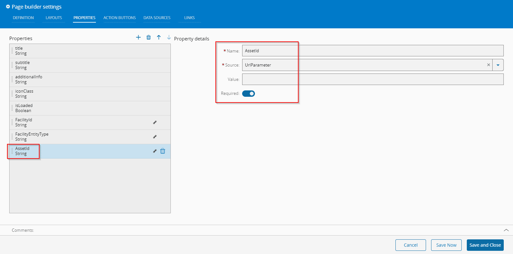Switch to the Layouts tab

54,18
